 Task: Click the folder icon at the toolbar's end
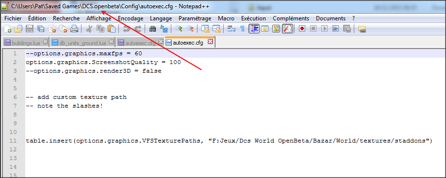[x=362, y=29]
